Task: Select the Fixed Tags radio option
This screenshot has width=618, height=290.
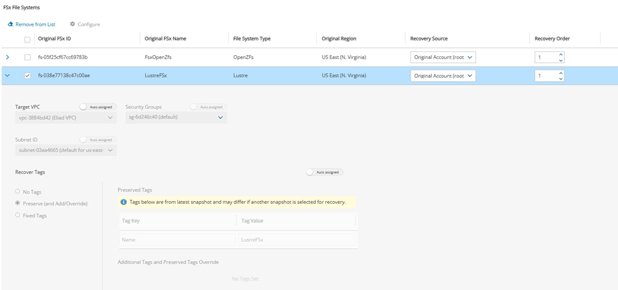Action: click(18, 215)
